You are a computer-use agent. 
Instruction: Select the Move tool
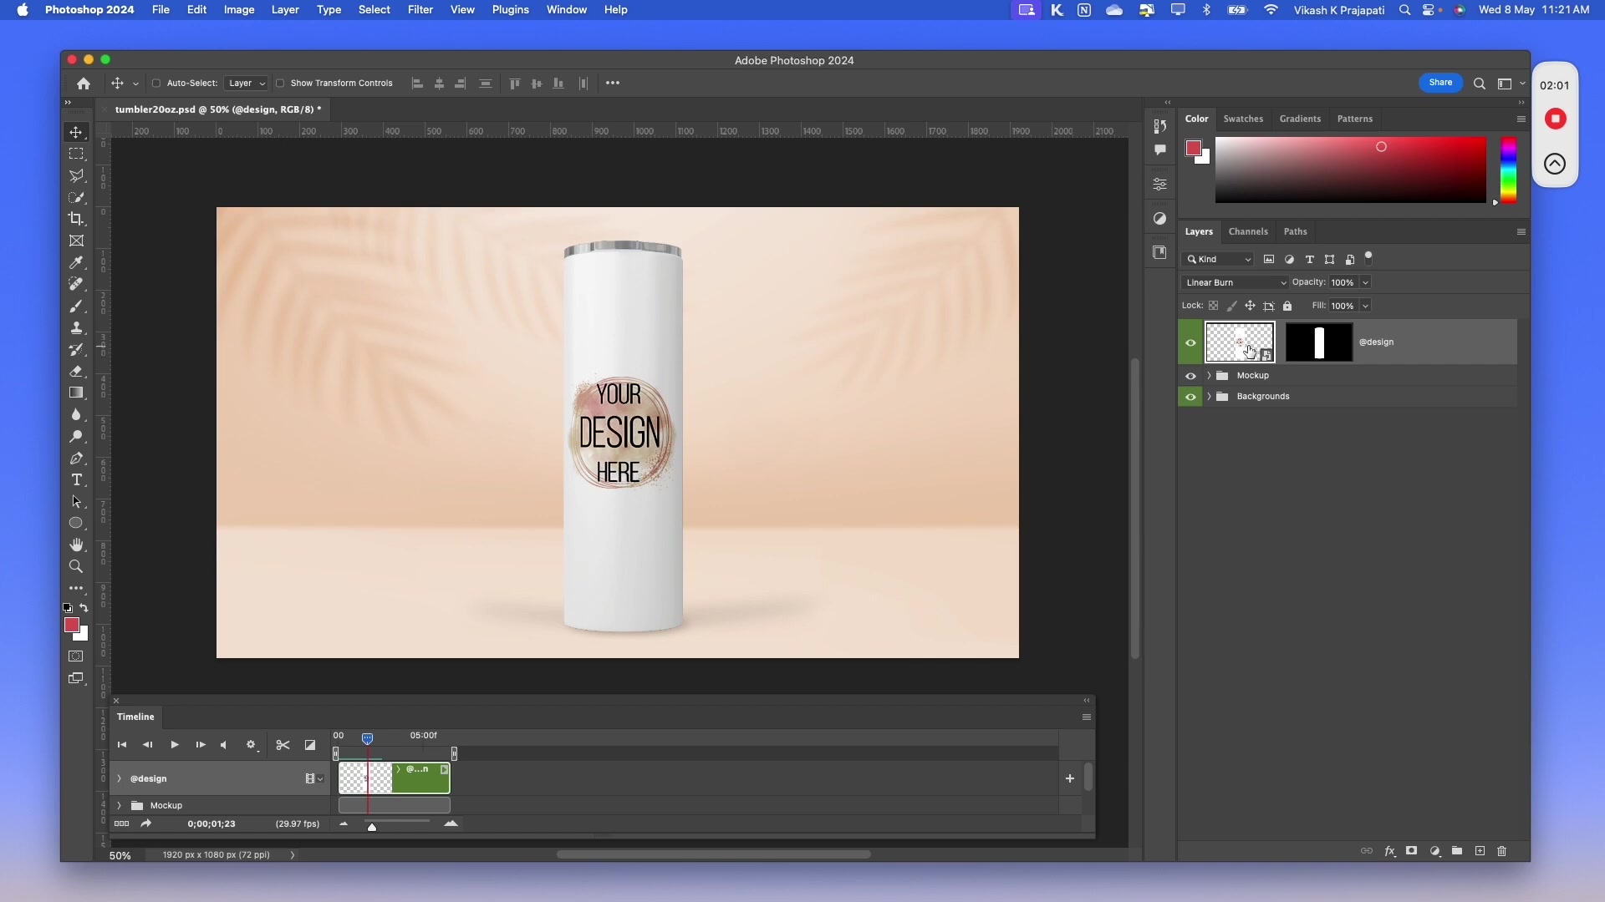tap(76, 131)
